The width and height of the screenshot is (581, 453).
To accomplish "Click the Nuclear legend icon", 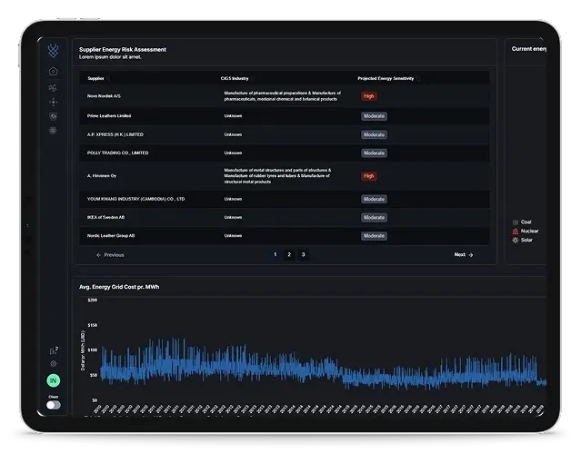I will [515, 231].
